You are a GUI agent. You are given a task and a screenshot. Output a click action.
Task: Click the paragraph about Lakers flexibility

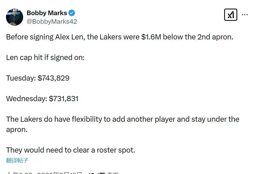tap(123, 119)
